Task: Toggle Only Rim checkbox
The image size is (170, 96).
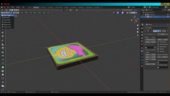Action: click(x=158, y=51)
